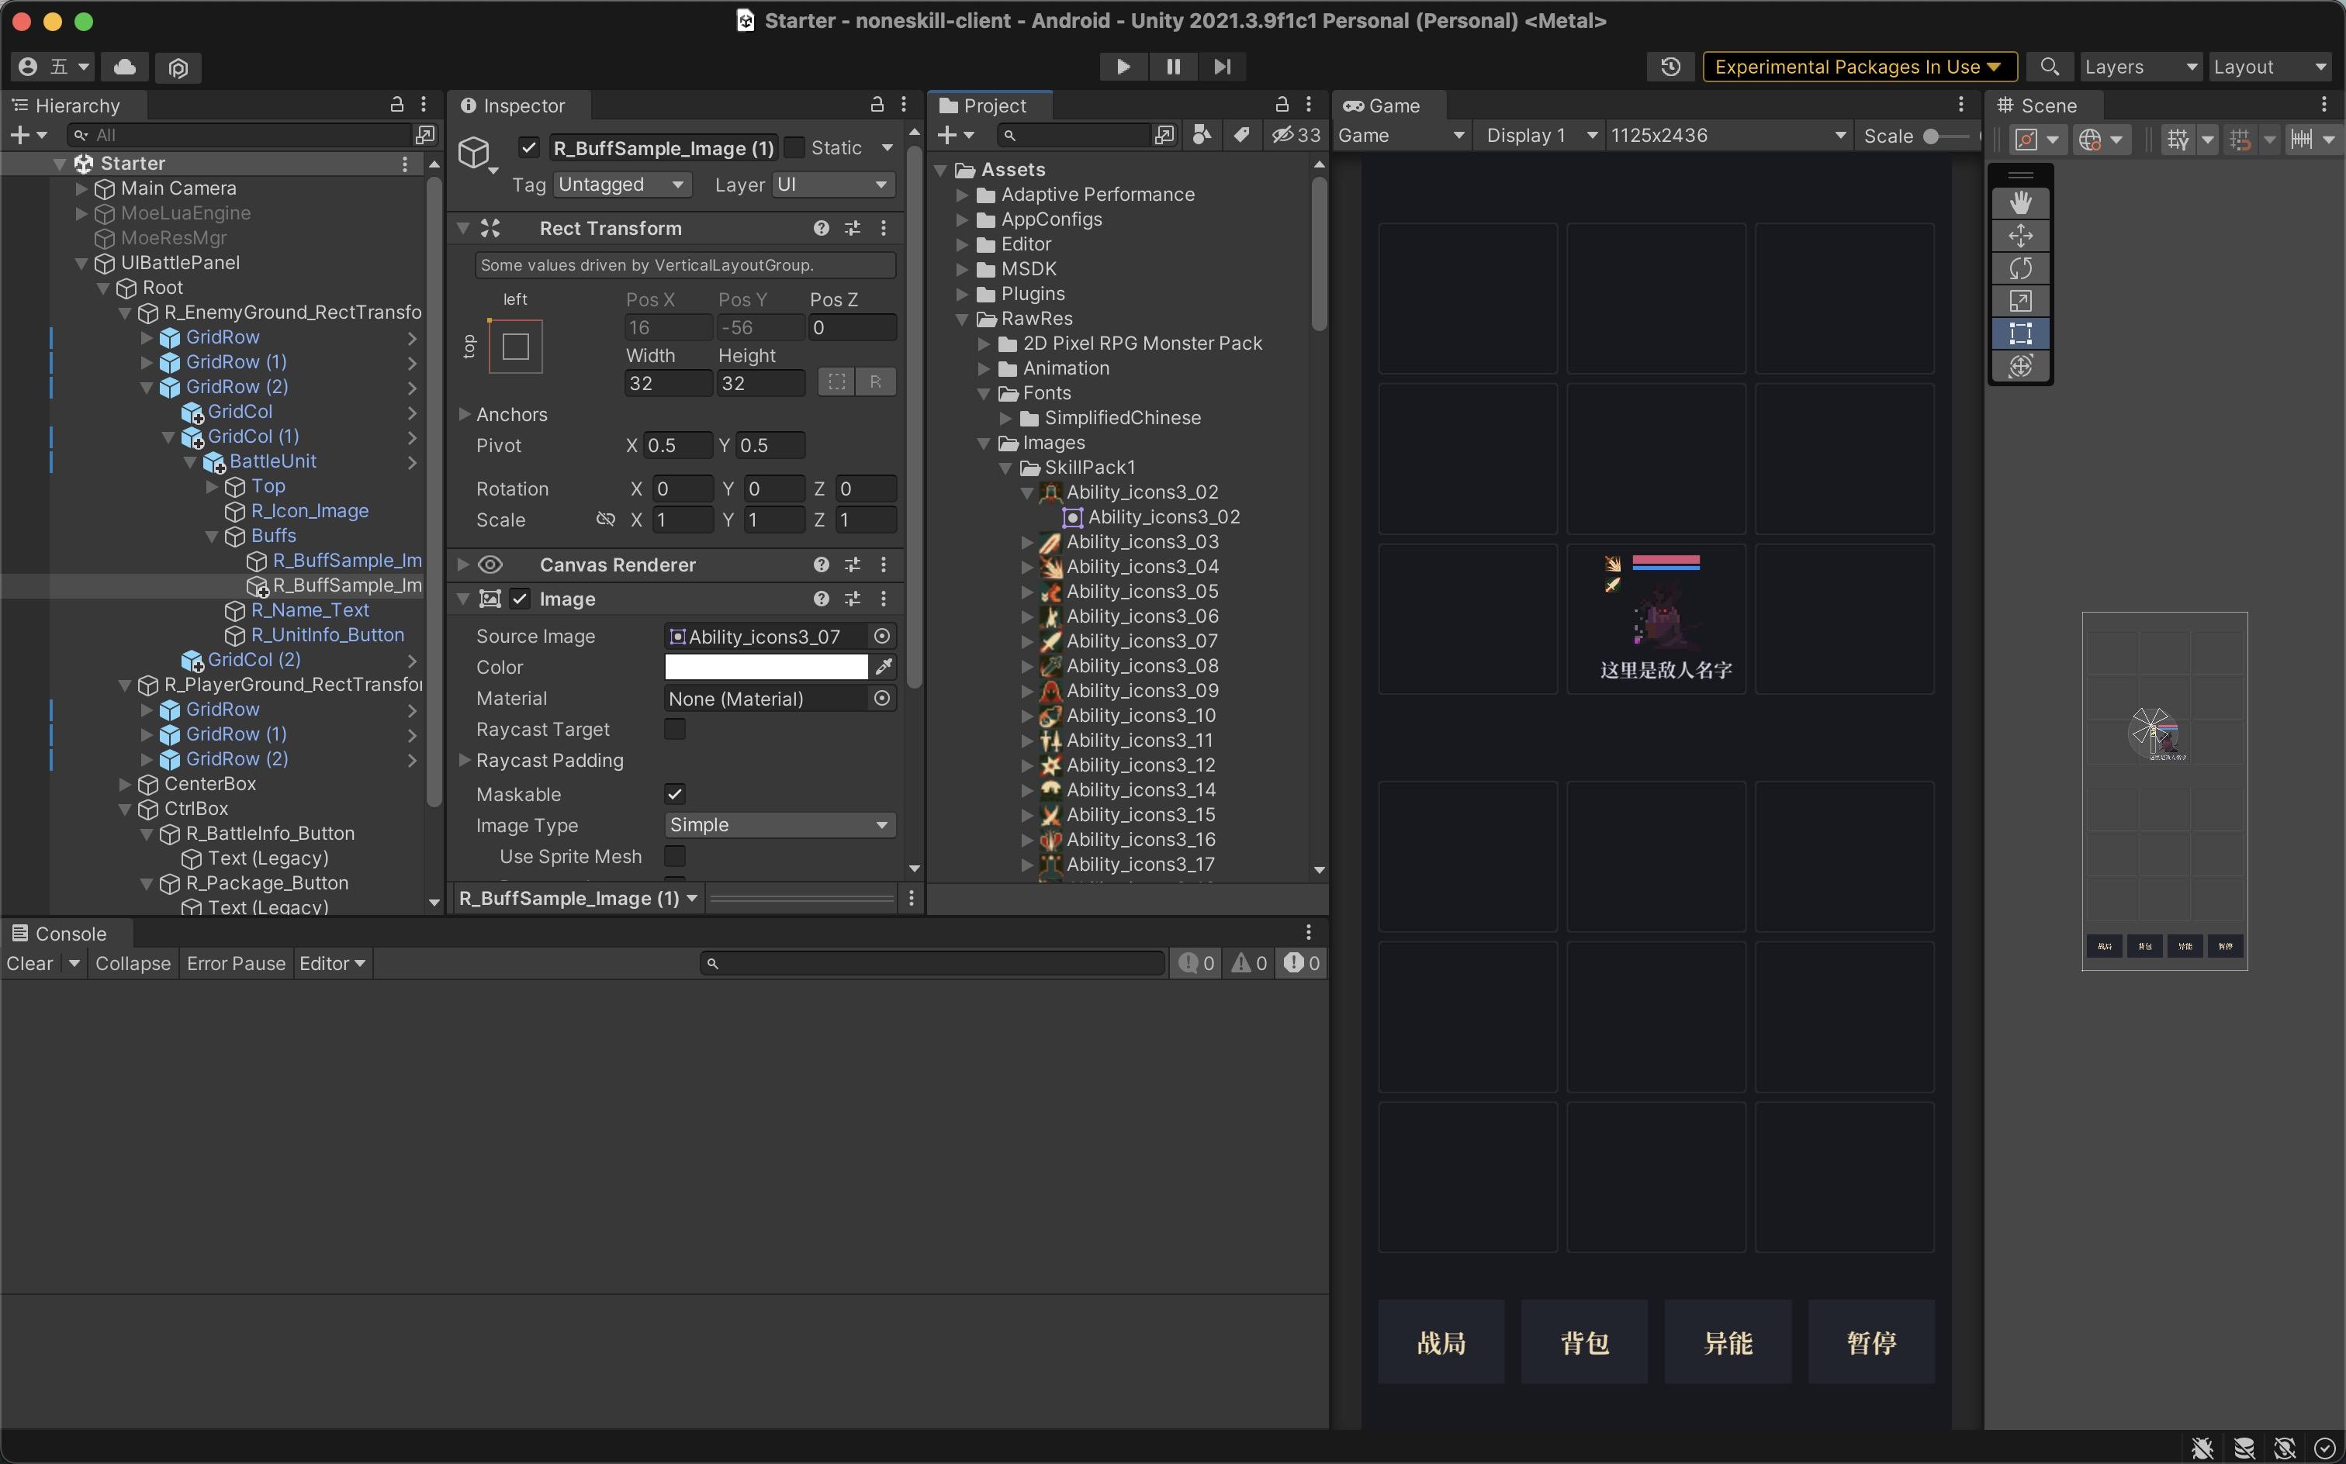The height and width of the screenshot is (1464, 2346).
Task: Select the Move tool in Scene toolbar
Action: point(2020,237)
